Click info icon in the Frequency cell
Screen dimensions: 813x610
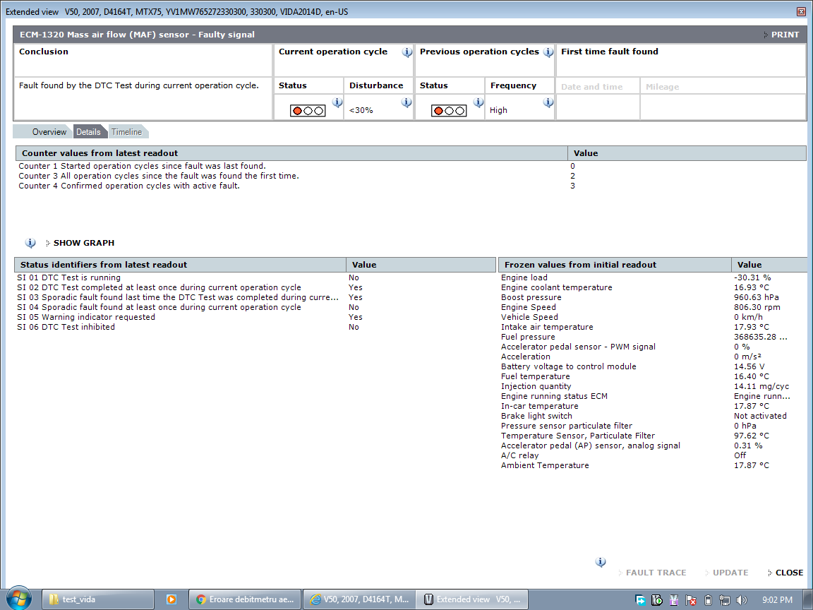pos(548,102)
